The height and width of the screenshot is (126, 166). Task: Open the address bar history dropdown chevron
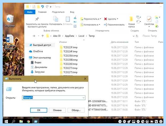(134, 36)
